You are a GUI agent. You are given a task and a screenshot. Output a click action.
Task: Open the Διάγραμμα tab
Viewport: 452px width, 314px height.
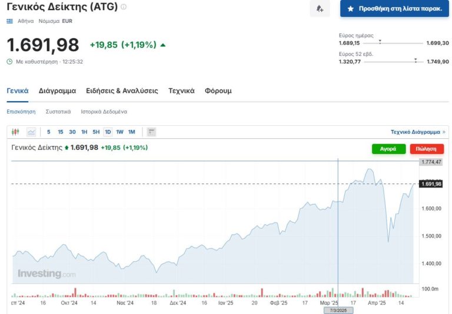57,91
